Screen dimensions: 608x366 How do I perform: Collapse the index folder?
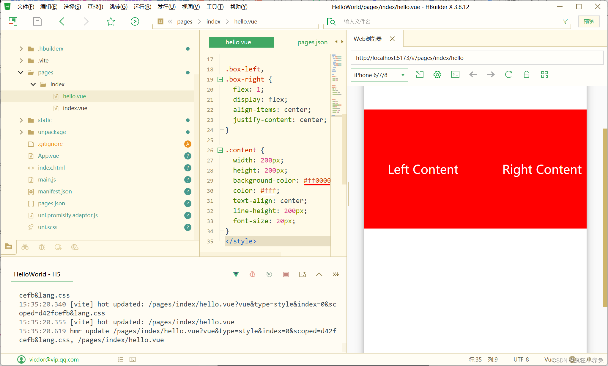[33, 85]
